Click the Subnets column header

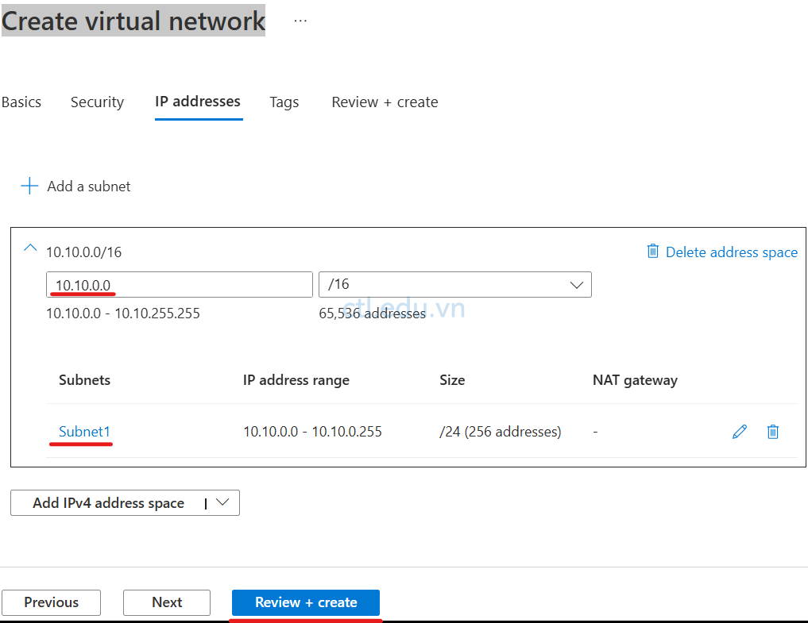84,380
